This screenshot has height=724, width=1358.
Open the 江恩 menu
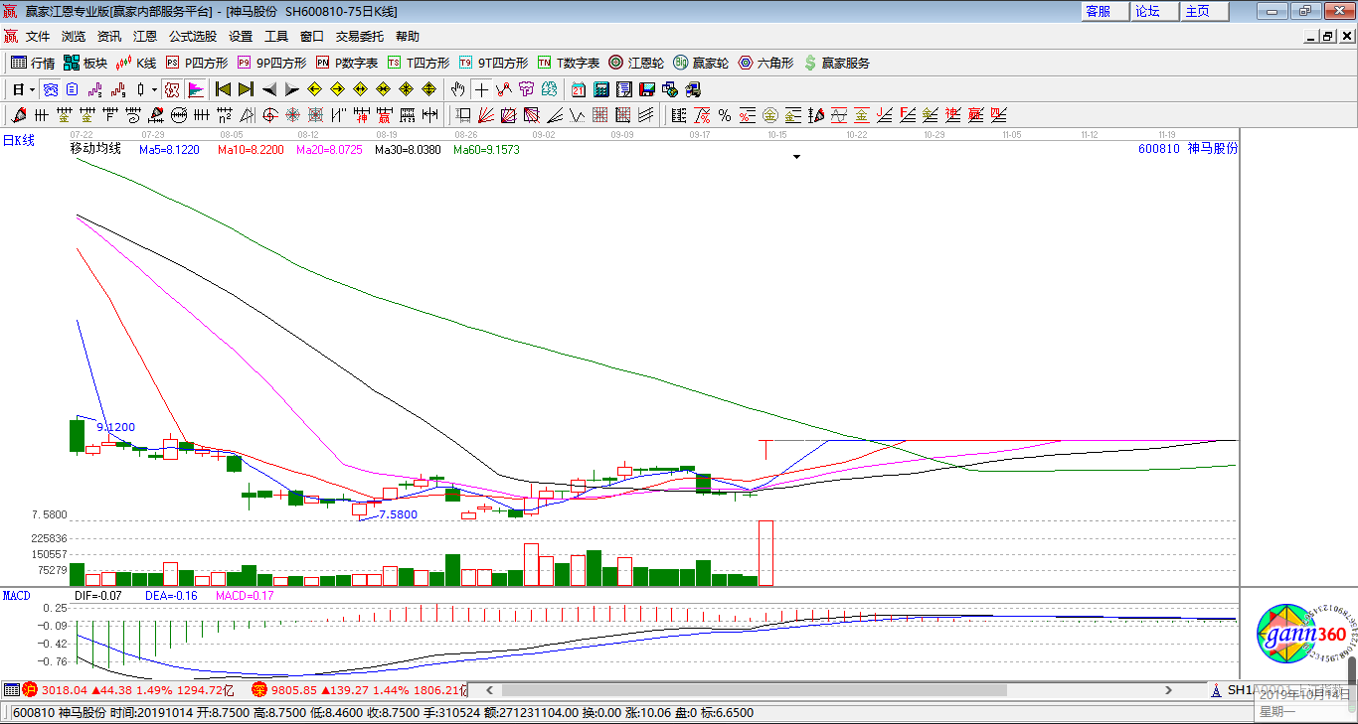pyautogui.click(x=145, y=37)
